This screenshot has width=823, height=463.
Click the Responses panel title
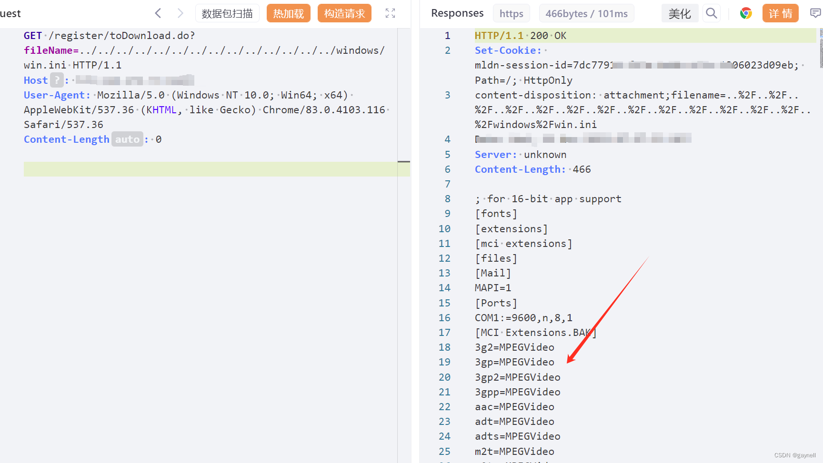[457, 13]
